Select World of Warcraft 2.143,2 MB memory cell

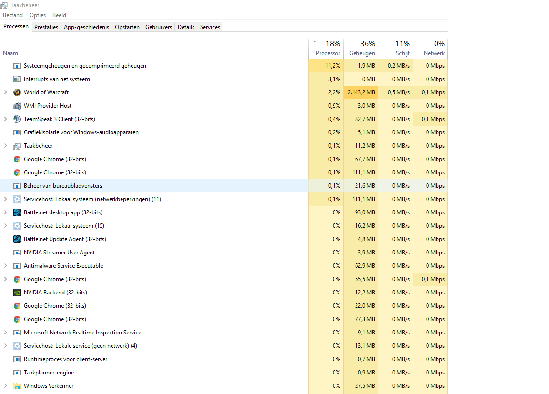click(x=361, y=92)
